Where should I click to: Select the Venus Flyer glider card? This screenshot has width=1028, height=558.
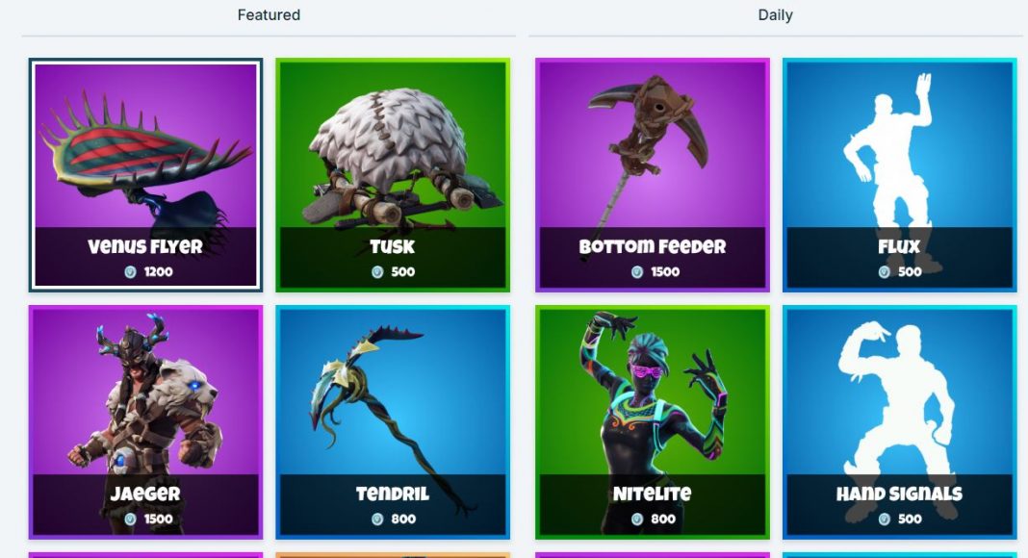pyautogui.click(x=145, y=175)
